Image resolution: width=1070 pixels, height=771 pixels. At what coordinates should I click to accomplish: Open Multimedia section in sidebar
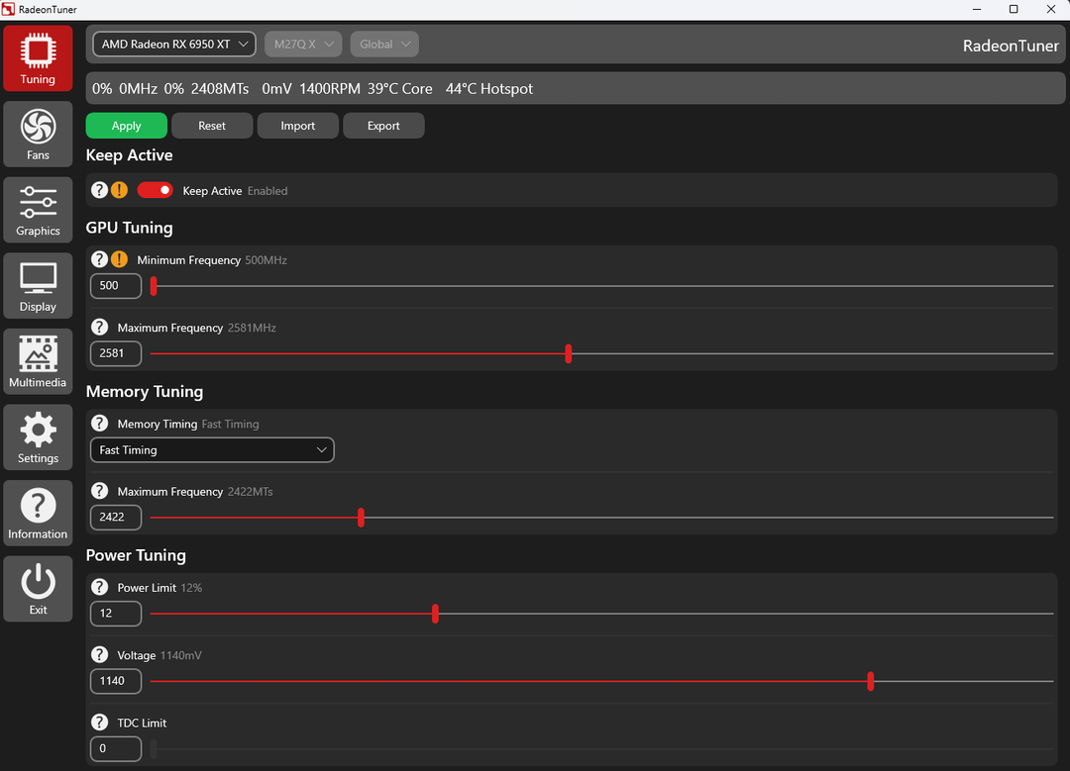pyautogui.click(x=38, y=361)
